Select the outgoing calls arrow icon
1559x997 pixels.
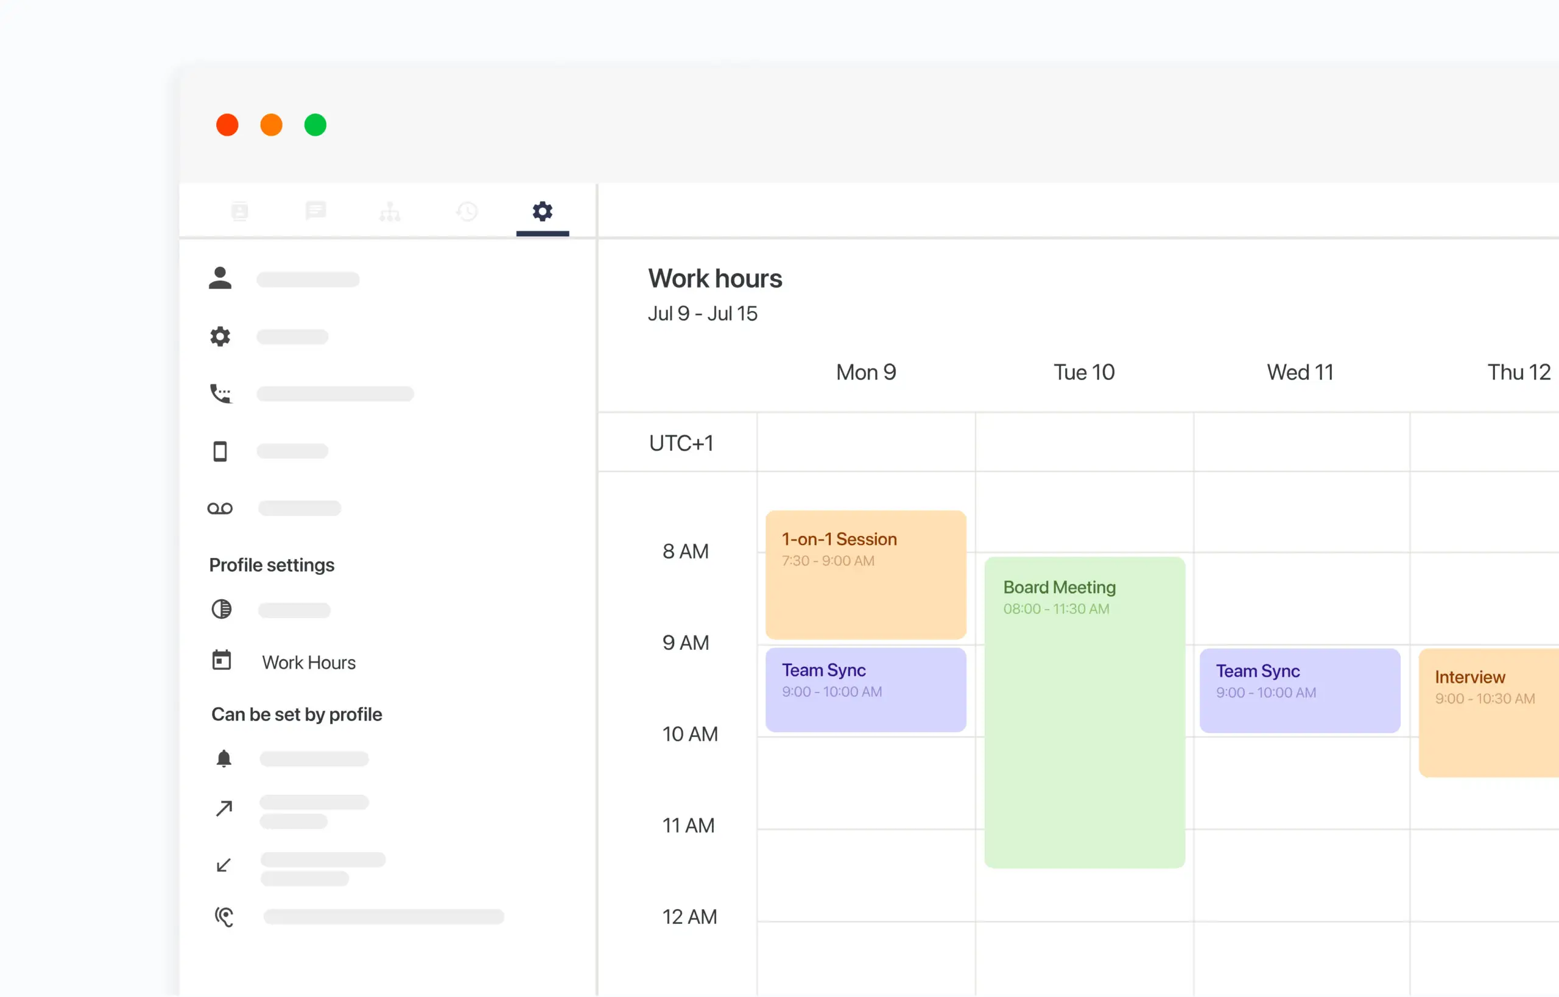(224, 809)
